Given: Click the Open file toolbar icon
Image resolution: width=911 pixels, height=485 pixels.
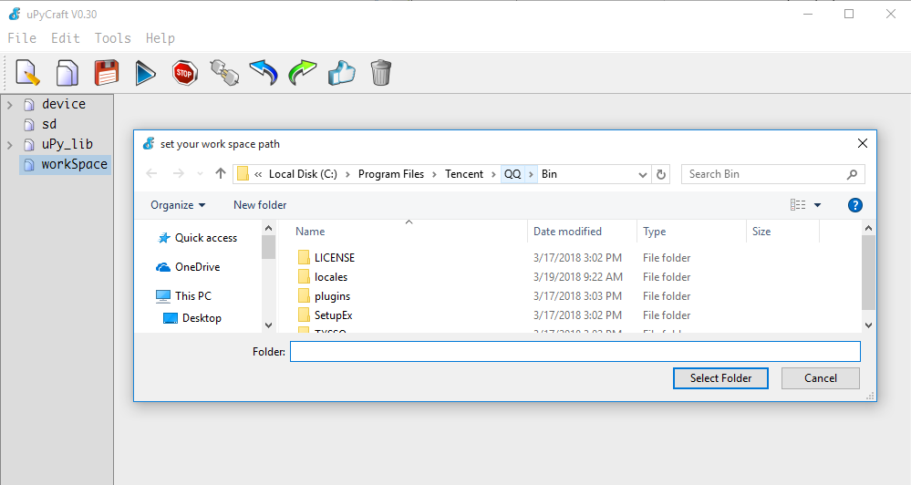Looking at the screenshot, I should [67, 73].
